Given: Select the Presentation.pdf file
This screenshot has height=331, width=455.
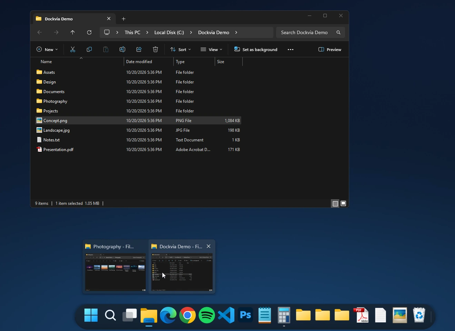Looking at the screenshot, I should point(139,150).
